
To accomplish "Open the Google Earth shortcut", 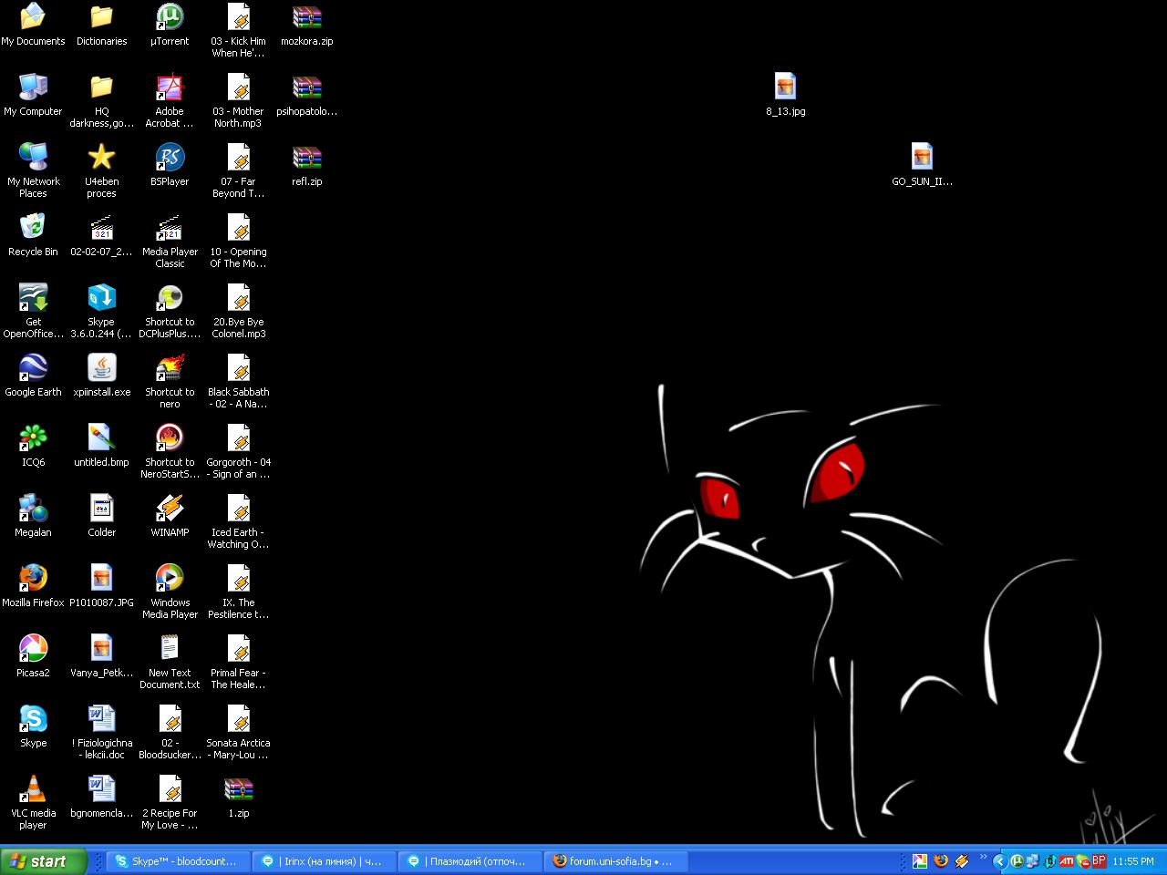I will coord(33,368).
